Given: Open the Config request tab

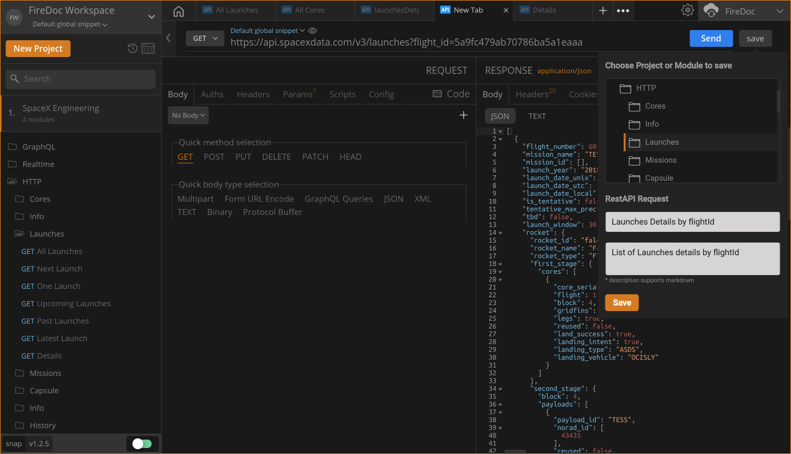Looking at the screenshot, I should click(x=381, y=94).
